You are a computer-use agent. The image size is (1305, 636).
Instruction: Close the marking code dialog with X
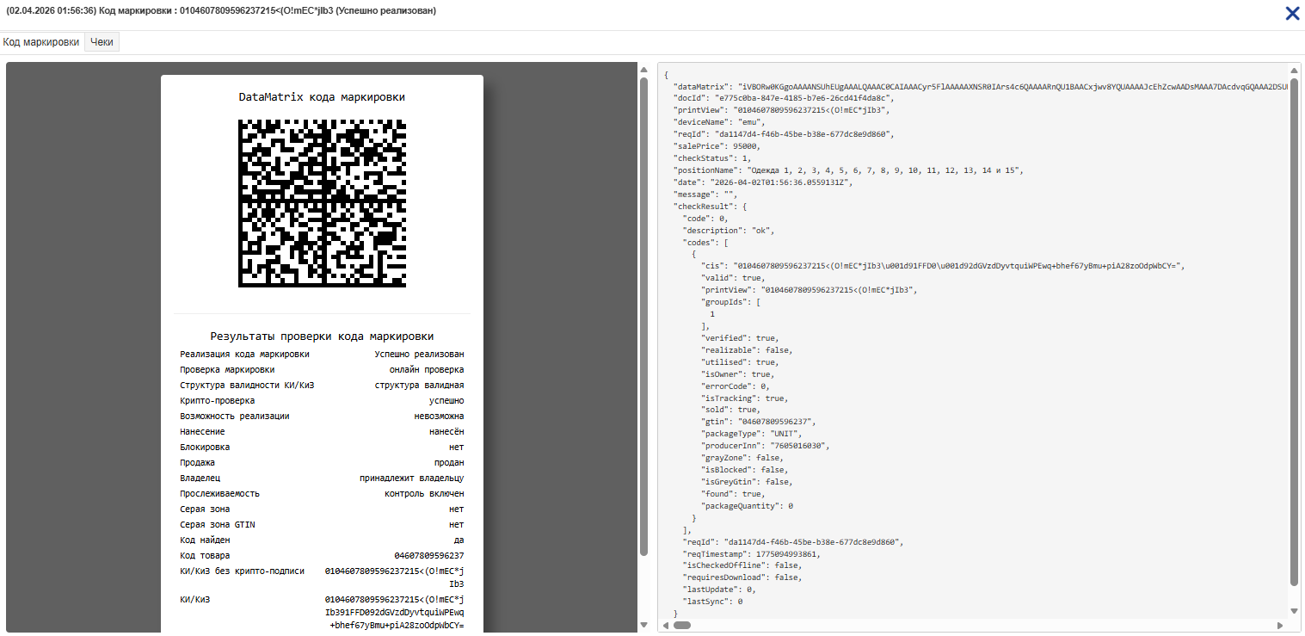[1291, 13]
